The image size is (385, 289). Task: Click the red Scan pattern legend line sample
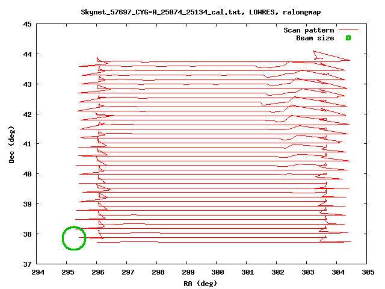pyautogui.click(x=348, y=30)
